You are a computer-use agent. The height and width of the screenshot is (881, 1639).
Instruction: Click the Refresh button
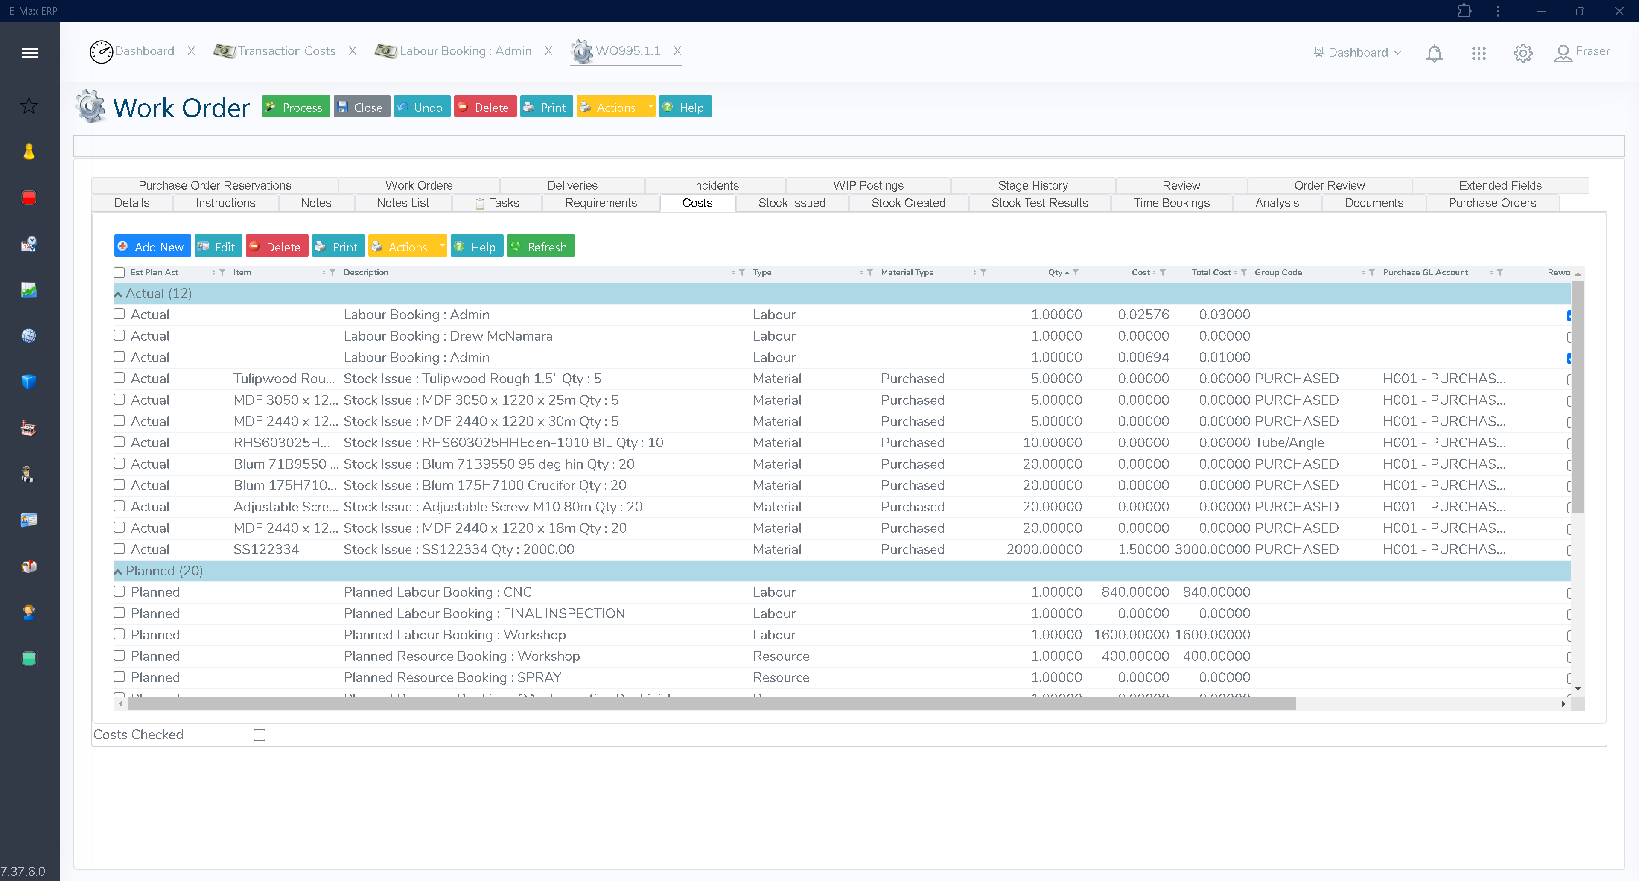[540, 245]
